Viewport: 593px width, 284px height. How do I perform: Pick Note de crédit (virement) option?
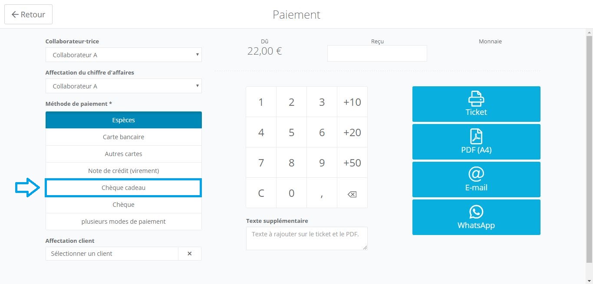pos(123,171)
